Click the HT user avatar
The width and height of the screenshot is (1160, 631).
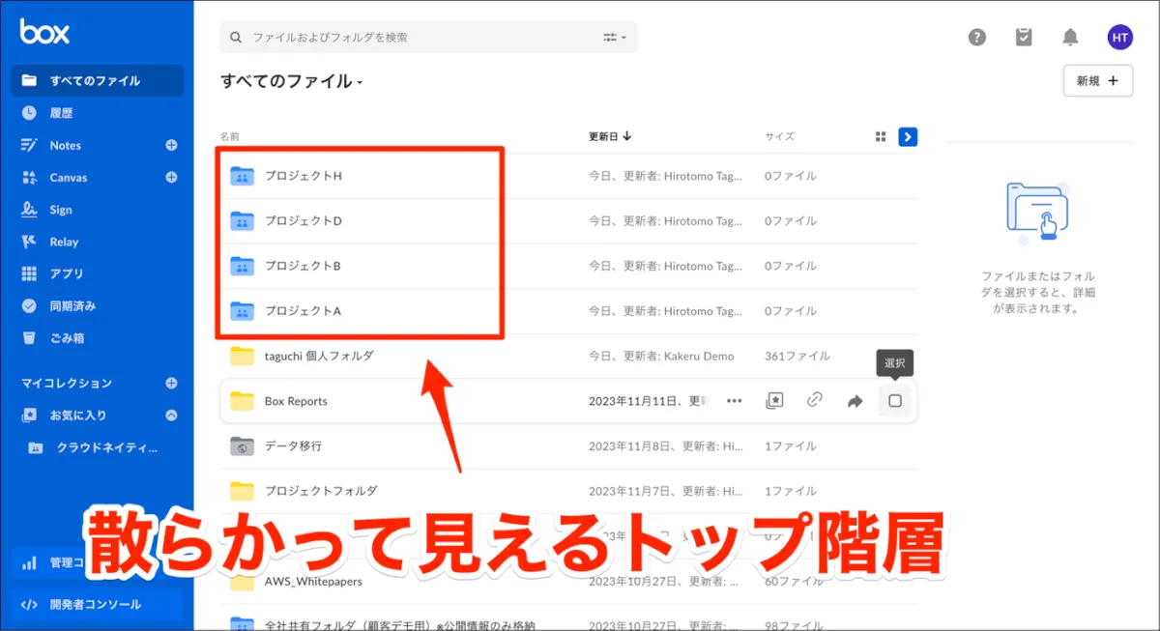pyautogui.click(x=1119, y=38)
